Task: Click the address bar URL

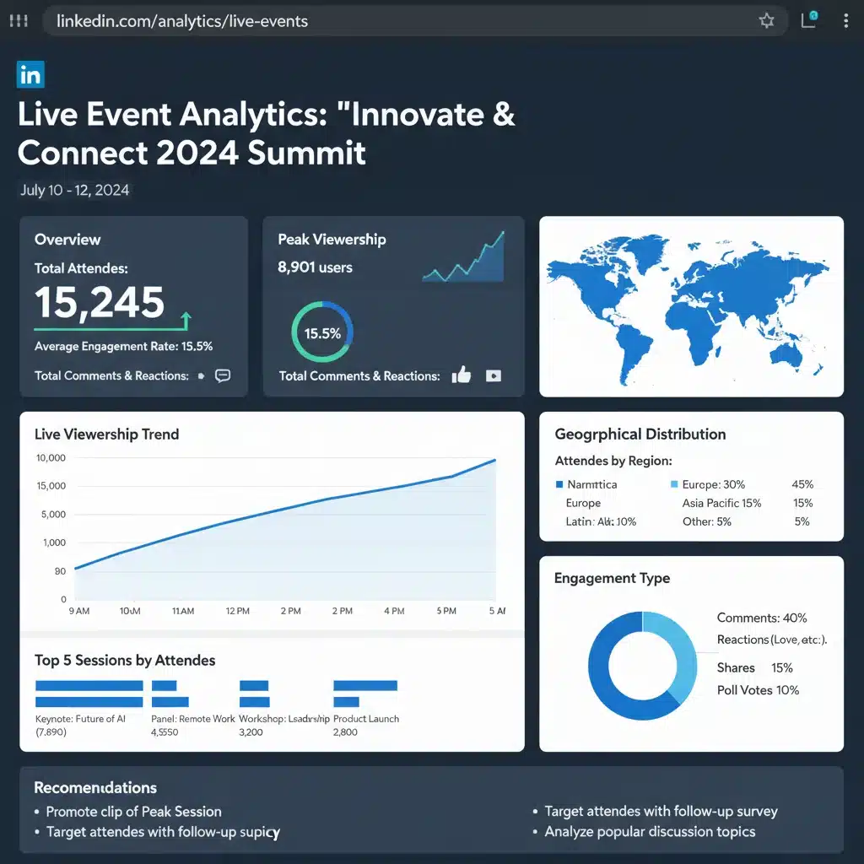Action: [x=182, y=21]
